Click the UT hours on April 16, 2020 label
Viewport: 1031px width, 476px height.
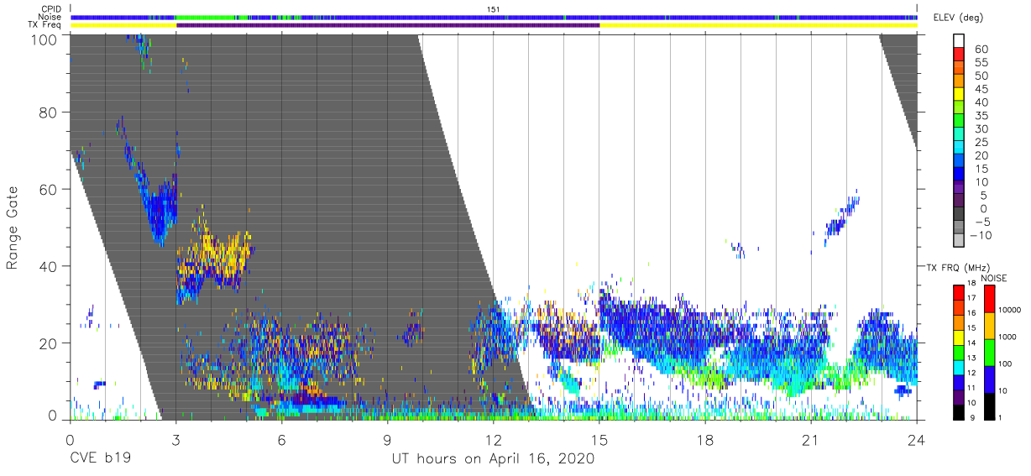[494, 459]
